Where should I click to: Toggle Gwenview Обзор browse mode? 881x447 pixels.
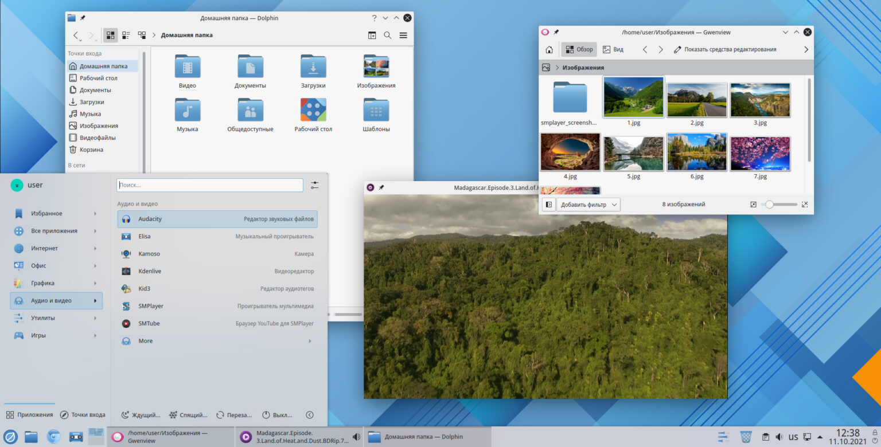coord(579,49)
